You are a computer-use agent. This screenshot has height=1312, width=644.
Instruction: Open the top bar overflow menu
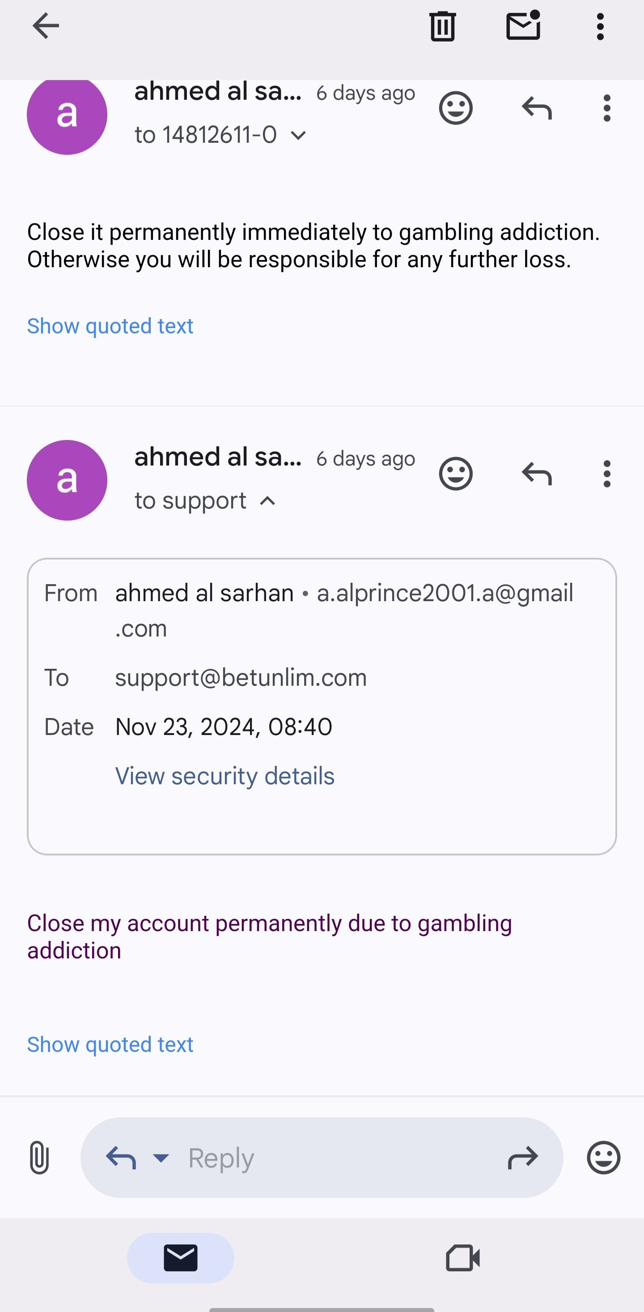600,26
